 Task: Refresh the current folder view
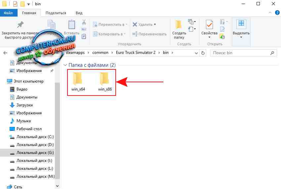[x=204, y=53]
